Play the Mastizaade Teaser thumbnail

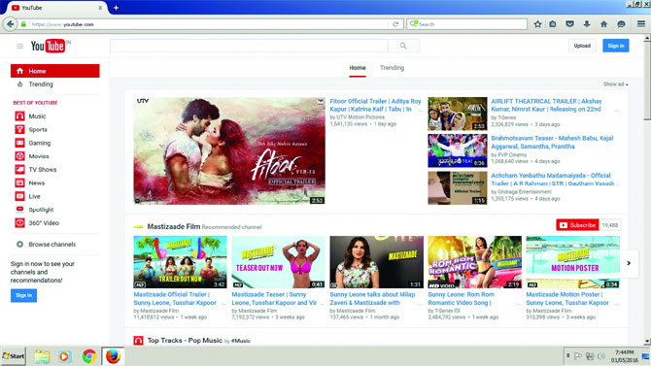click(x=278, y=262)
